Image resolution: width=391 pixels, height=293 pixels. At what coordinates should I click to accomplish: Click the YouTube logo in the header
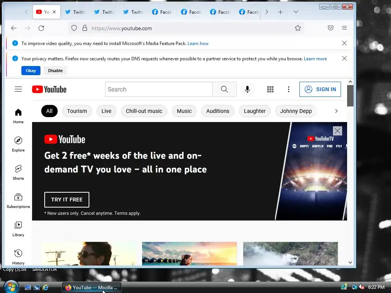point(49,89)
